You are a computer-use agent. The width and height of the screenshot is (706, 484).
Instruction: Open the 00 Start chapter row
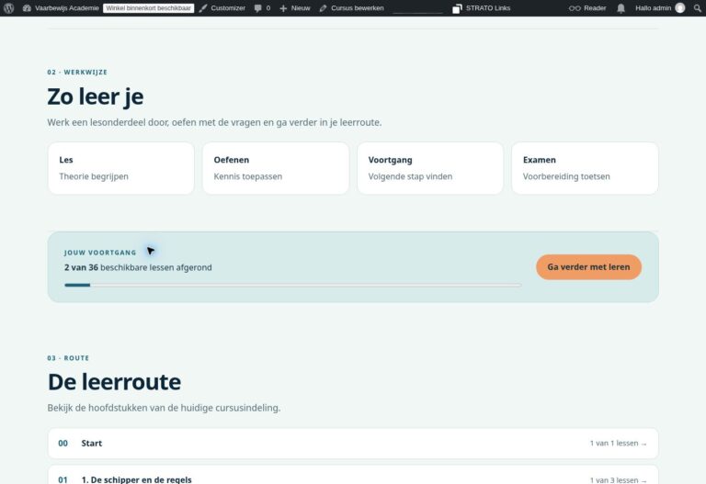pos(353,444)
